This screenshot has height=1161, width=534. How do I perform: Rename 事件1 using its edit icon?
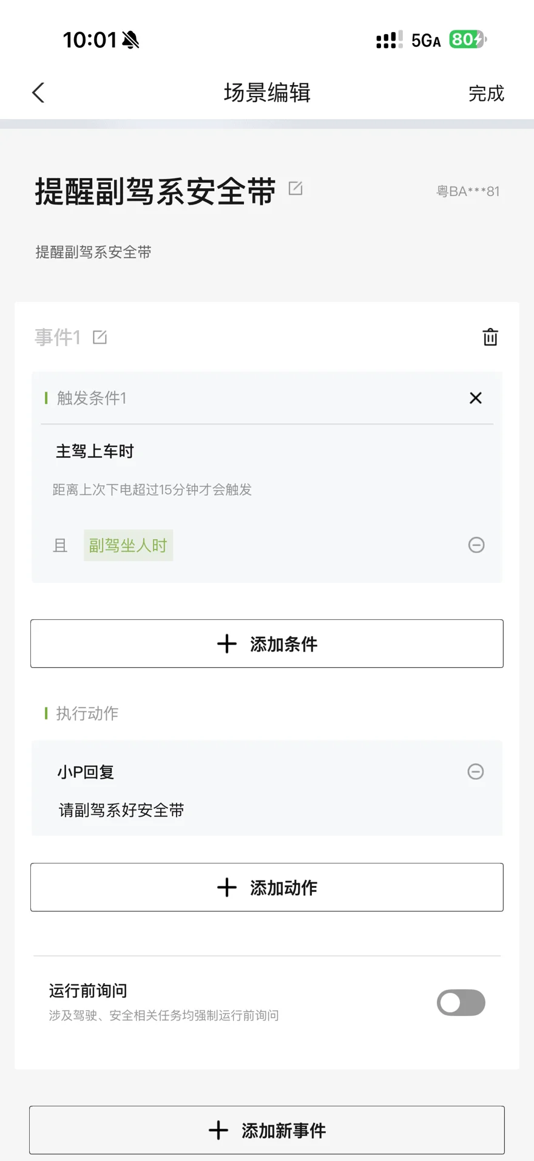tap(100, 338)
